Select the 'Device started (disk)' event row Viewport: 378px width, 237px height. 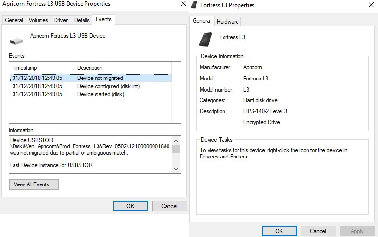[x=91, y=94]
